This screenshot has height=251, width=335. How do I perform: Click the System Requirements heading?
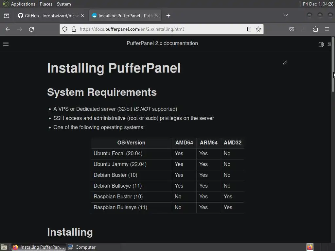tap(102, 92)
